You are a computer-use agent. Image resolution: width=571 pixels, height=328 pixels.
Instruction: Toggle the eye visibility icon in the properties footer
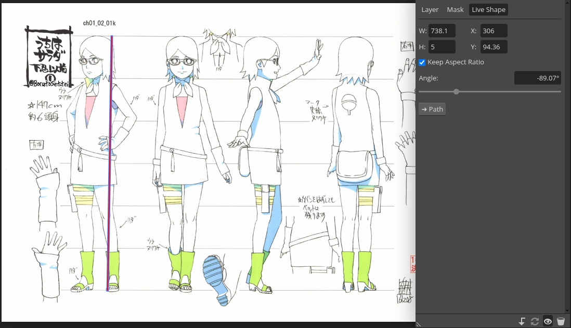coord(548,321)
